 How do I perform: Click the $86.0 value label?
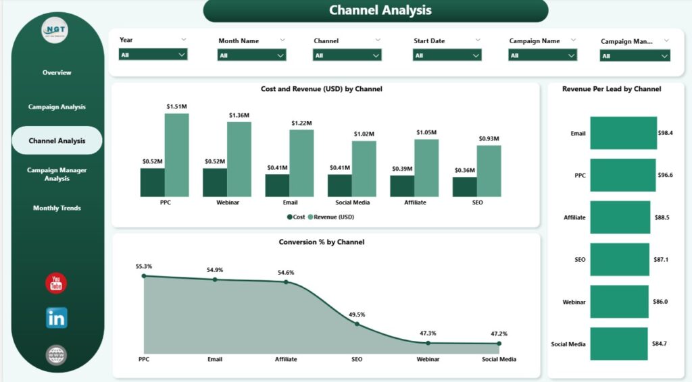coord(660,302)
